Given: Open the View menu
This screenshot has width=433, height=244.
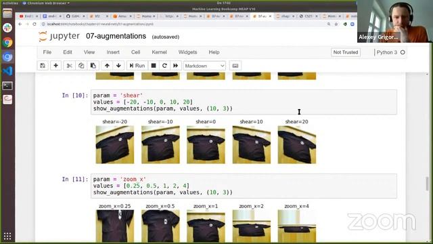Looking at the screenshot, I should pyautogui.click(x=89, y=52).
